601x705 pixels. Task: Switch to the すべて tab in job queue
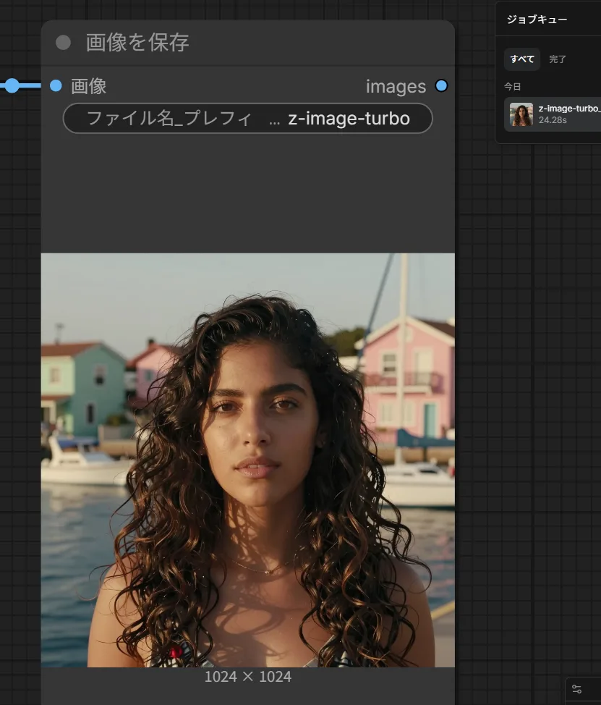tap(522, 59)
